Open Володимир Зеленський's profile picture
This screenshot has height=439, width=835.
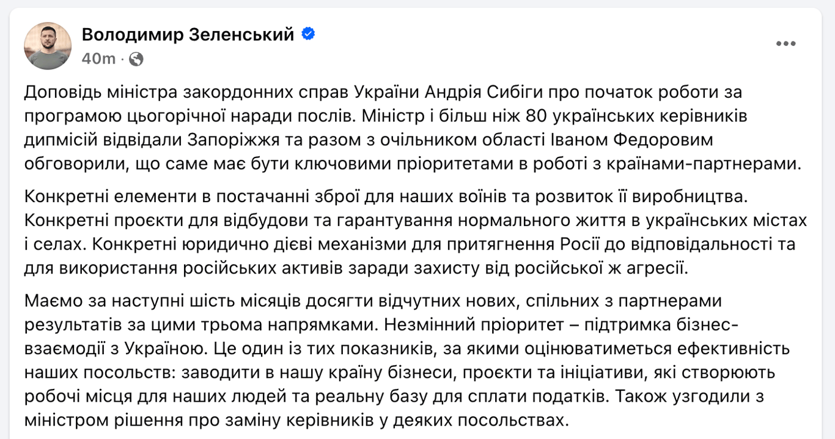click(48, 46)
